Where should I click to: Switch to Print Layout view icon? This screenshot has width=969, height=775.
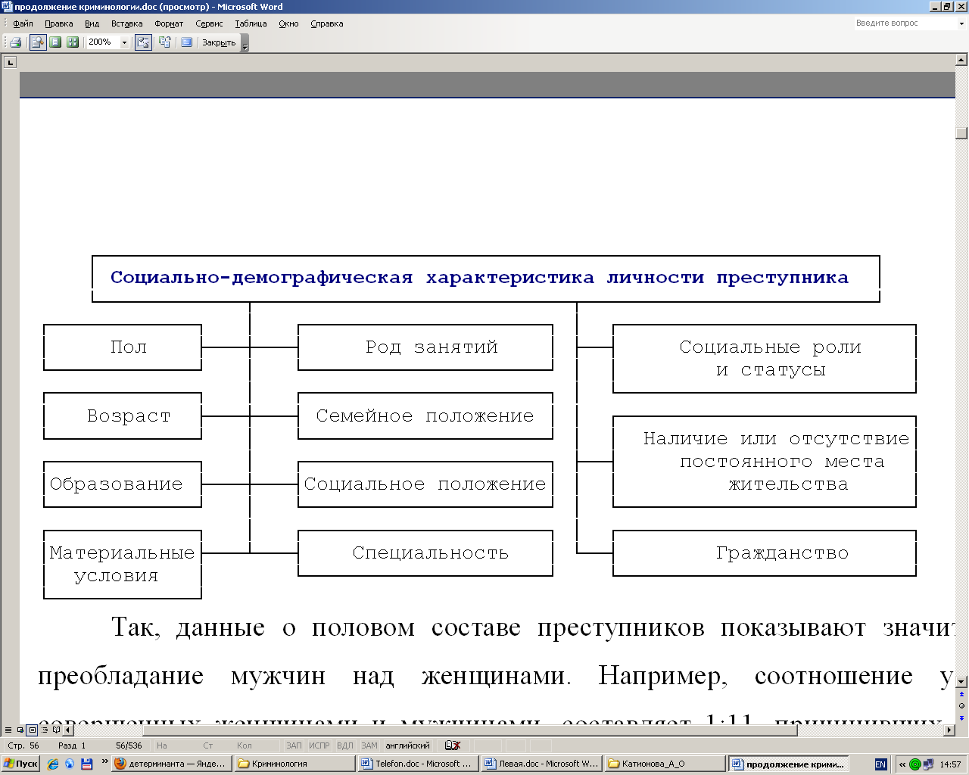32,730
